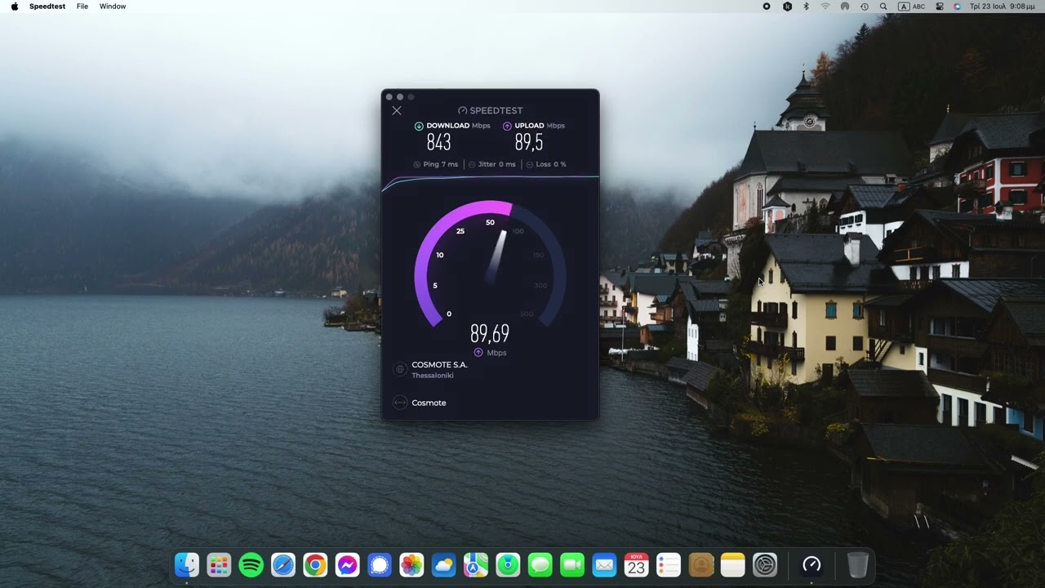Open Time Machine in the menu bar

tap(865, 7)
